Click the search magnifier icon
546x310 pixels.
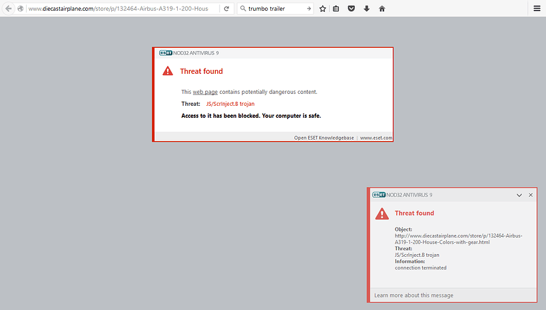coord(243,9)
